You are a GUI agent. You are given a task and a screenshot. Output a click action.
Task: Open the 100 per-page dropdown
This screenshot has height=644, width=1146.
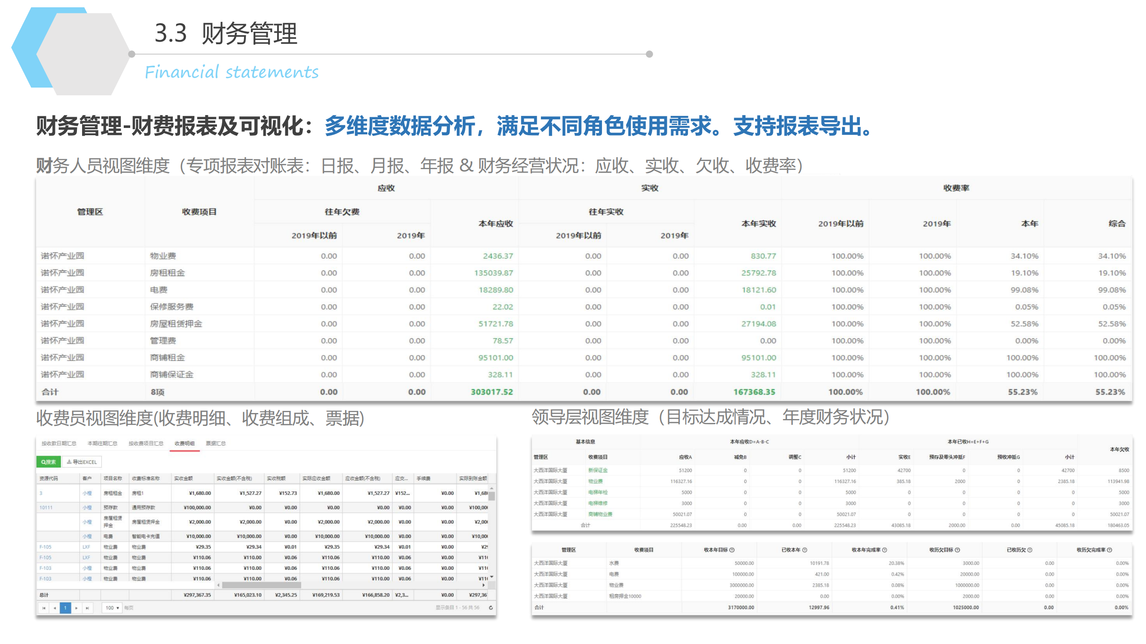coord(112,608)
